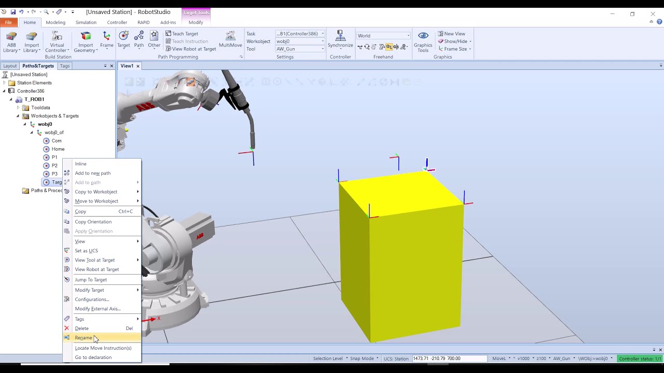This screenshot has height=373, width=664.
Task: Choose Add to new path
Action: [x=102, y=173]
